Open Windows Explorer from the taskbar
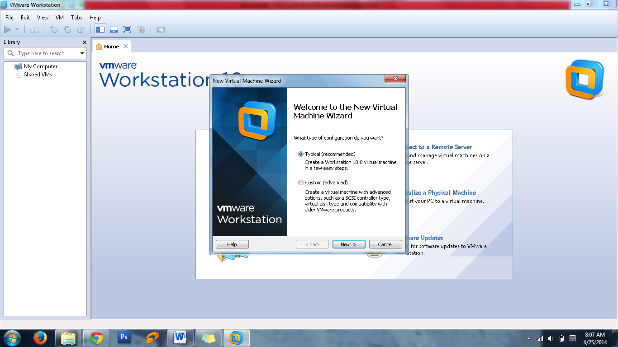Screen dimensions: 618x347 coord(68,338)
